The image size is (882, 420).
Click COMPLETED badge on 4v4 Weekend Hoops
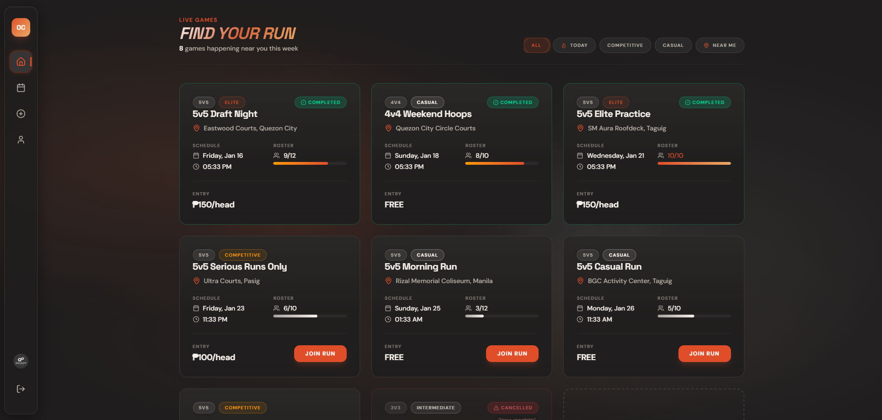tap(513, 103)
